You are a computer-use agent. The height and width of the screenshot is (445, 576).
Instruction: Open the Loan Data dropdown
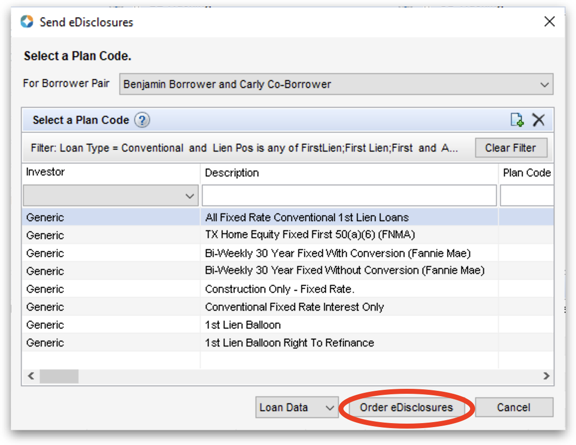[297, 408]
